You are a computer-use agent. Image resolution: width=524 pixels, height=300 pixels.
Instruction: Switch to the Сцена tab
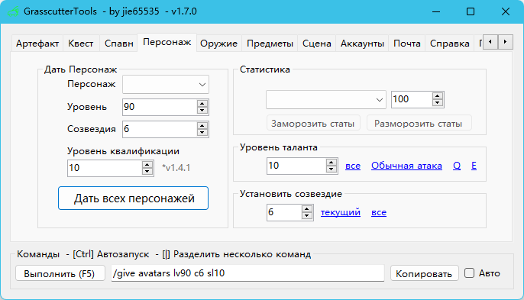[316, 44]
